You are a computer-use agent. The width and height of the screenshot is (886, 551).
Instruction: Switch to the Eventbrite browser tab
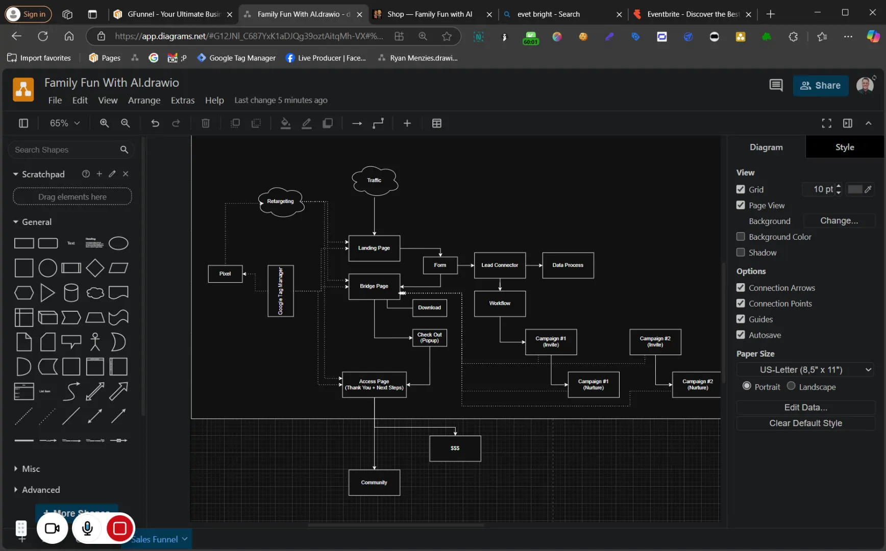(x=693, y=14)
